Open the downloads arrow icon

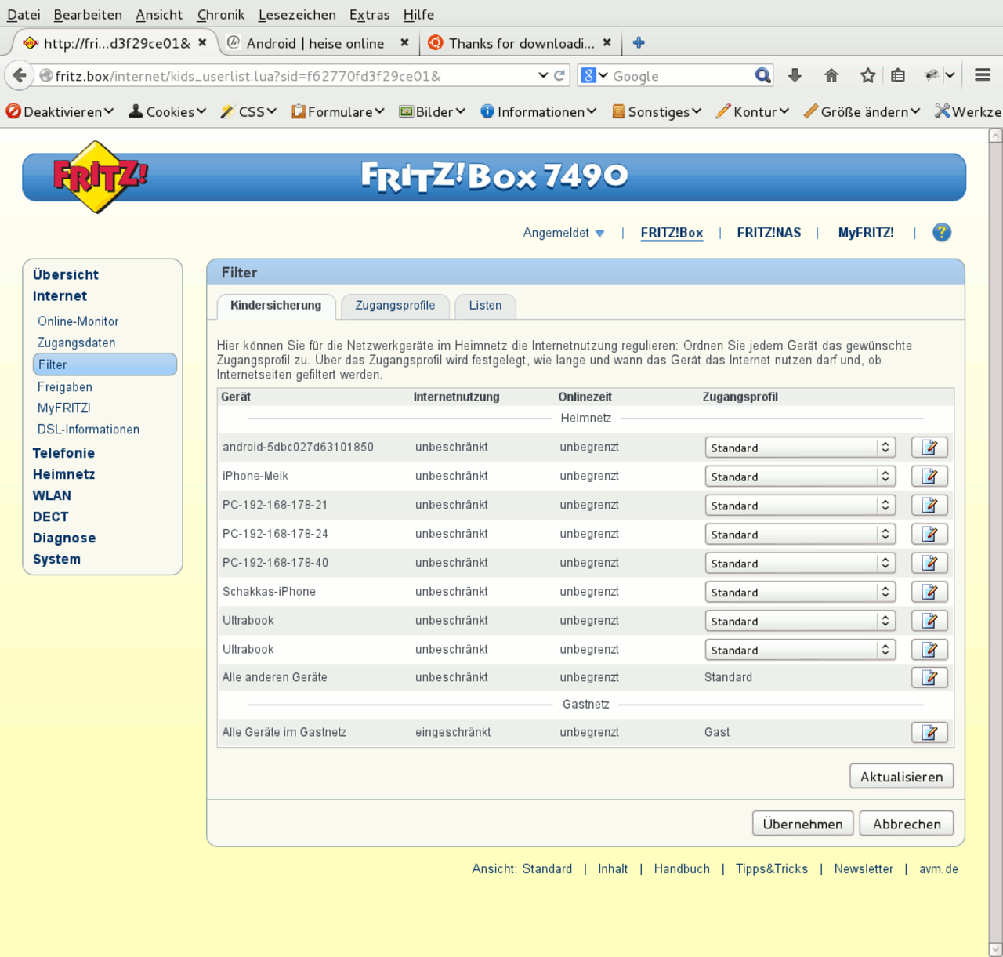[x=795, y=76]
